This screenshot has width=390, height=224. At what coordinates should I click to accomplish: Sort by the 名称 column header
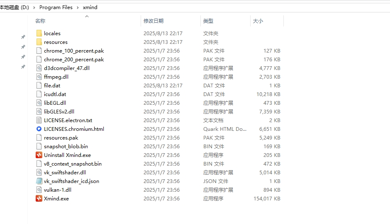(x=40, y=21)
